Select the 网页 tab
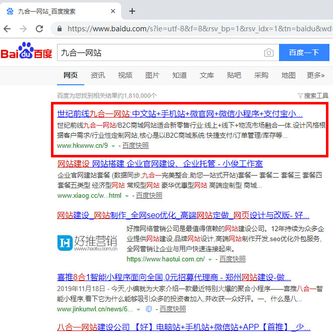Viewport: 333px width, 333px height. tap(71, 75)
